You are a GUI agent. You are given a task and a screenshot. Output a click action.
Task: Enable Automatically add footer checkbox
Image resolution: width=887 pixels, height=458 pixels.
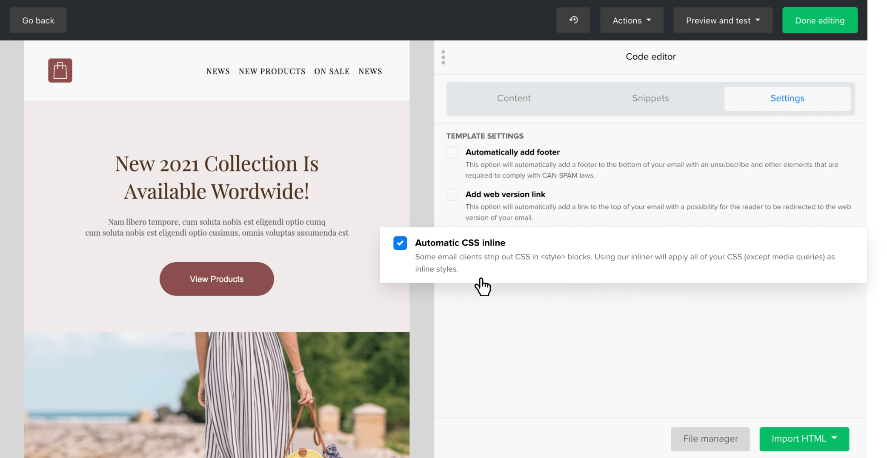[x=452, y=152]
